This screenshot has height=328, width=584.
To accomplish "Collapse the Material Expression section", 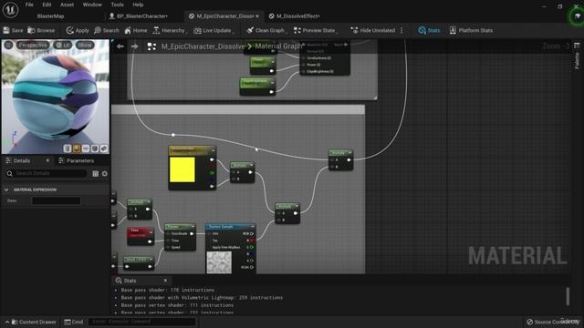I will (6, 190).
